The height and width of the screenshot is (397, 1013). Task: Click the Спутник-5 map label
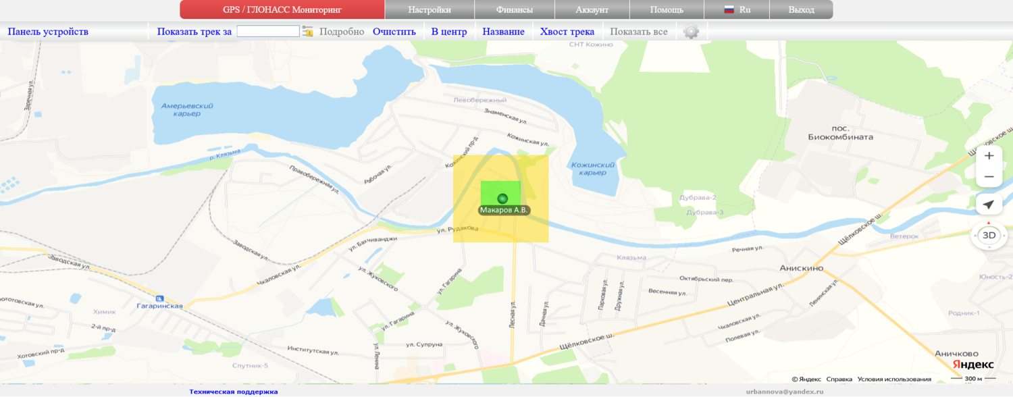(x=250, y=366)
